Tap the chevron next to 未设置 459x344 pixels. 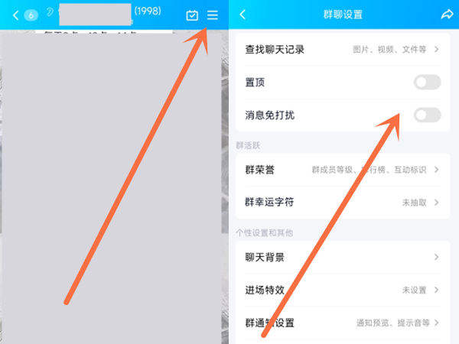point(437,290)
